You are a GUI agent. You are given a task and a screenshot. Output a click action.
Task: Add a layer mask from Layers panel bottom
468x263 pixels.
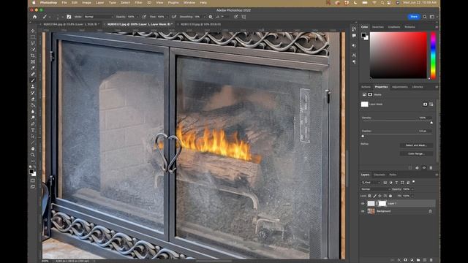coord(405,260)
